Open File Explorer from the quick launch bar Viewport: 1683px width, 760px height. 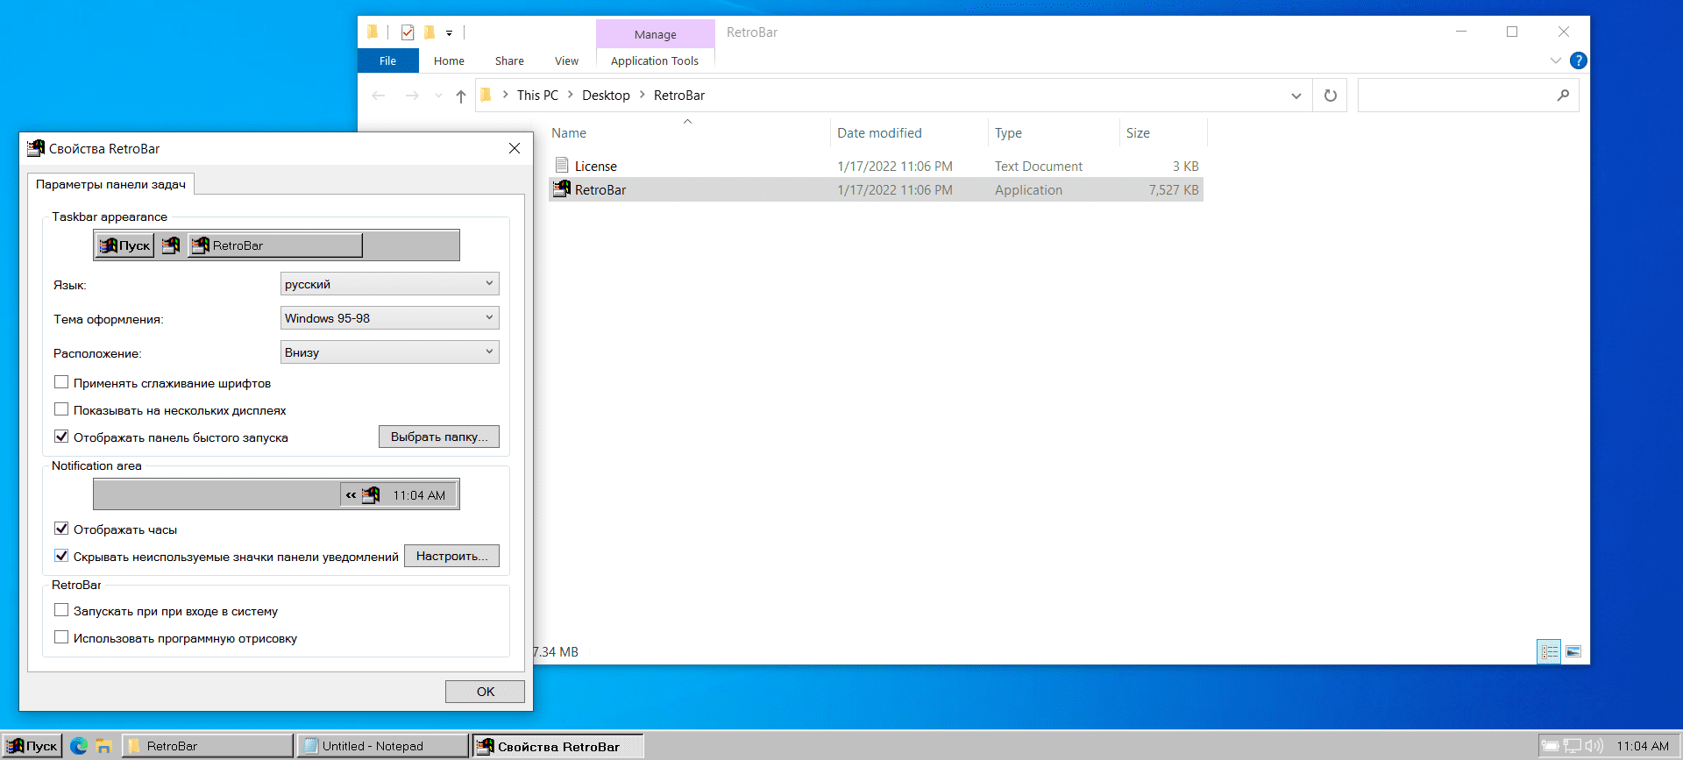point(103,746)
